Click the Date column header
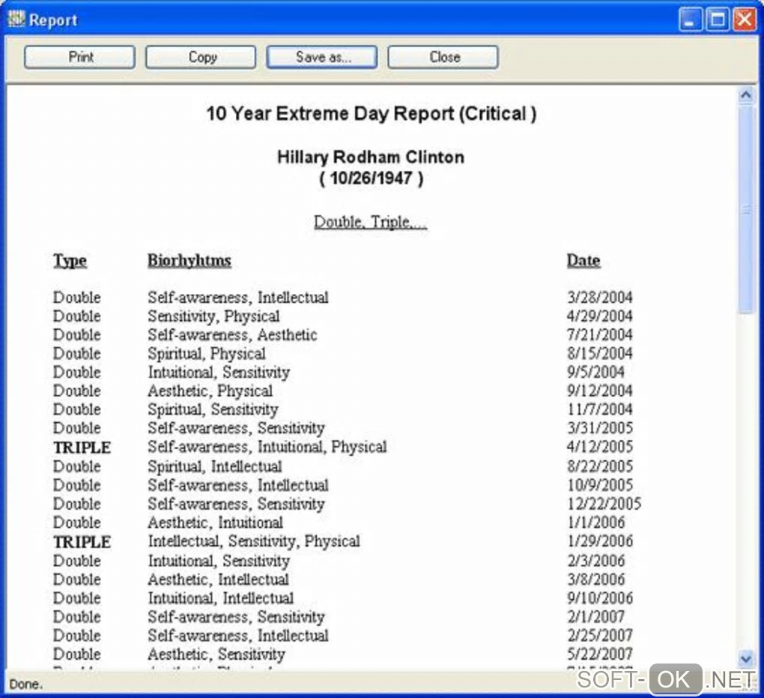Viewport: 764px width, 698px height. pos(583,260)
